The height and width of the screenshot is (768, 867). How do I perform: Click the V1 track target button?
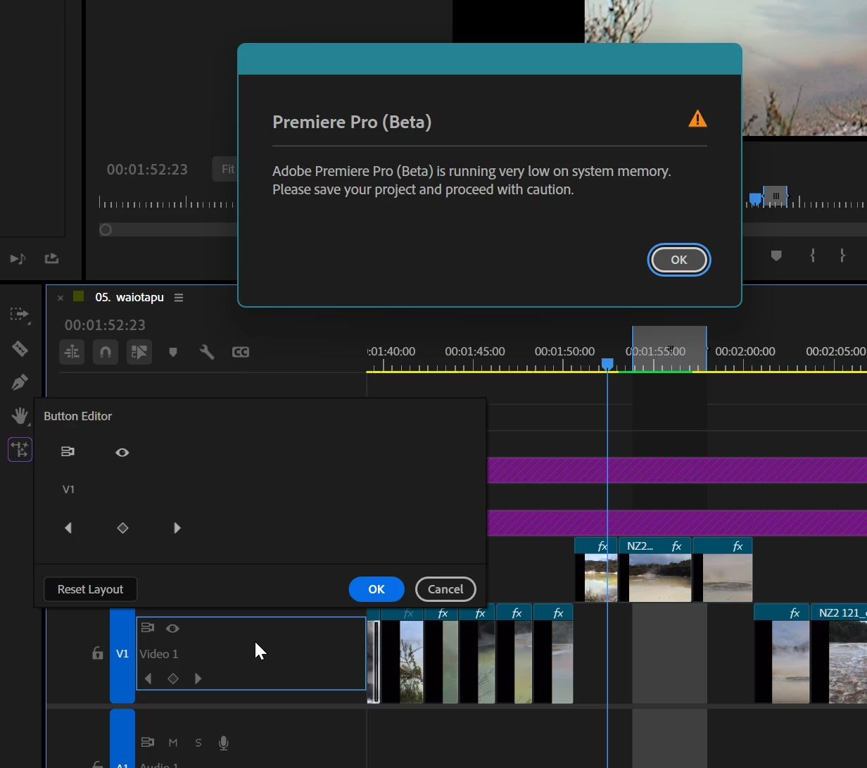point(122,654)
